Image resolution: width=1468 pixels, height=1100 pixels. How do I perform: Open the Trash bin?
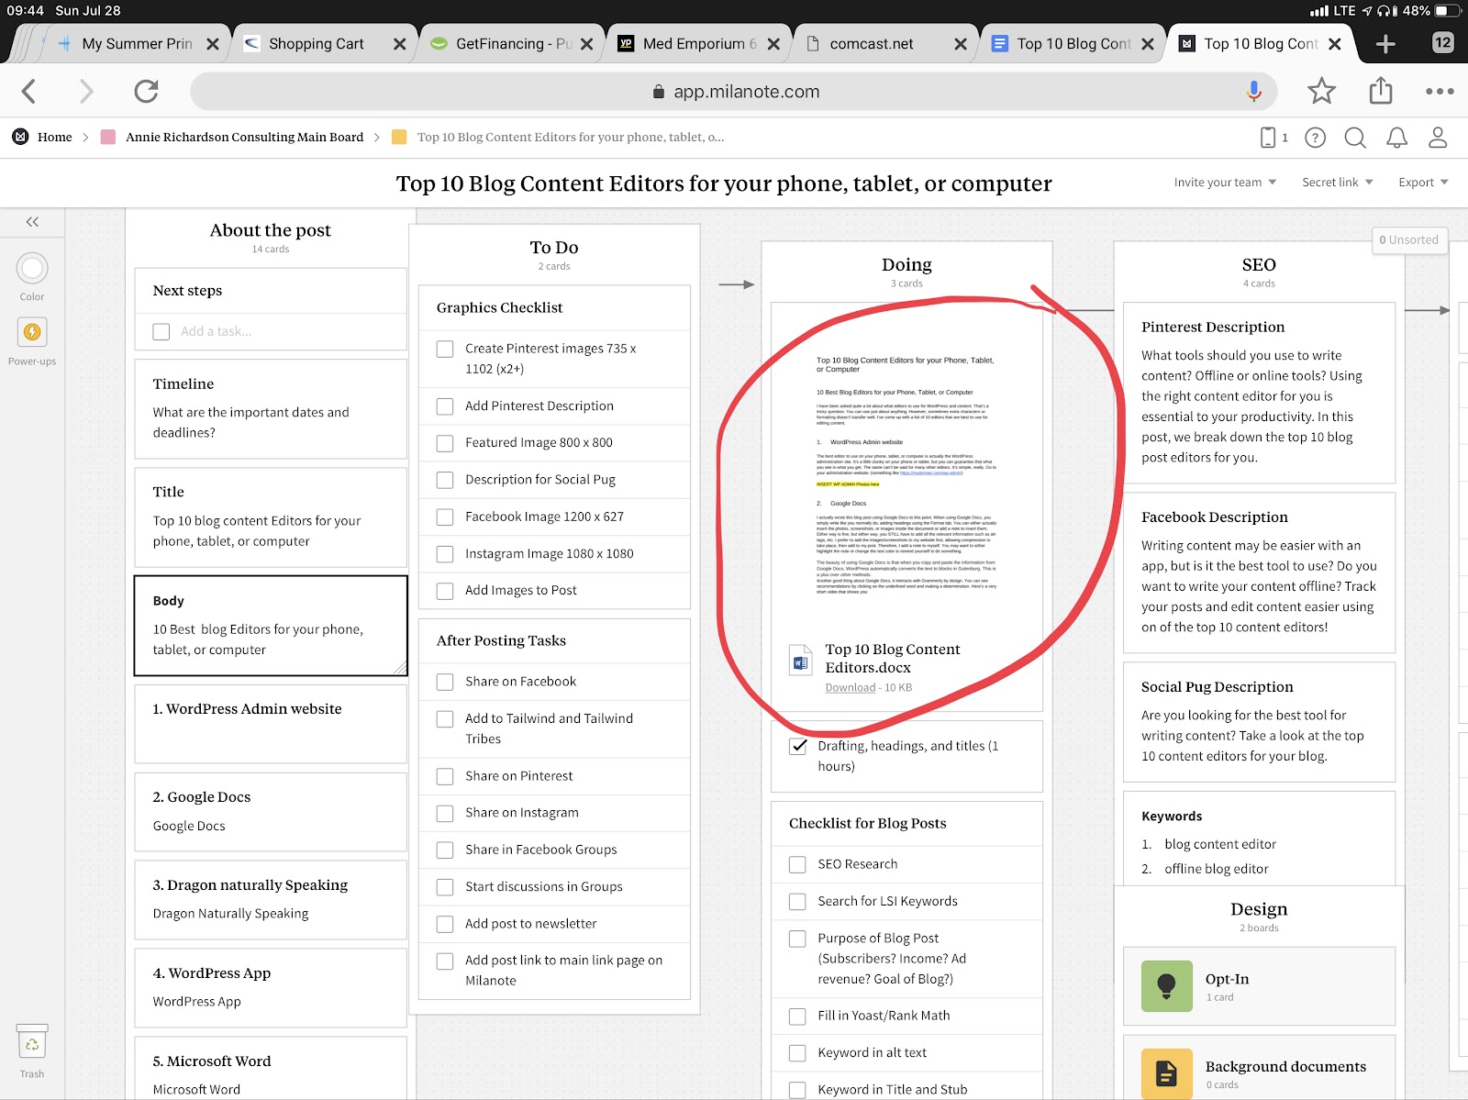[x=32, y=1042]
